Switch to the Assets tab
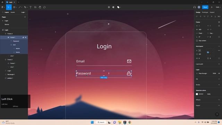 tap(12, 12)
